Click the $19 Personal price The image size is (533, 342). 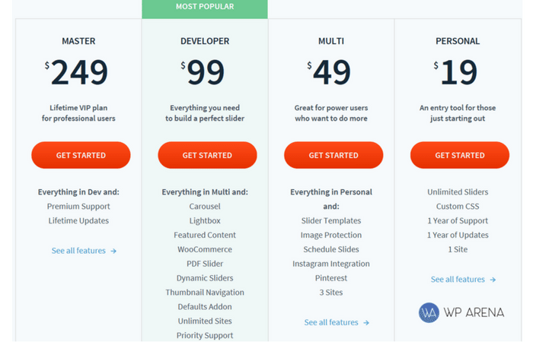click(x=455, y=72)
